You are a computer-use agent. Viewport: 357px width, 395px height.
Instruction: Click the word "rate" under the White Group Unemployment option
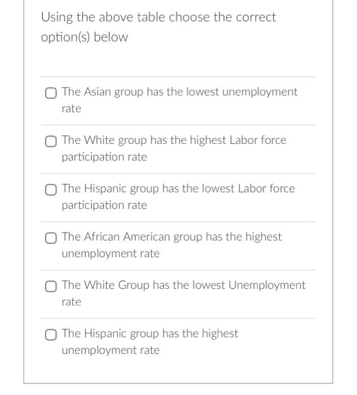tap(72, 302)
